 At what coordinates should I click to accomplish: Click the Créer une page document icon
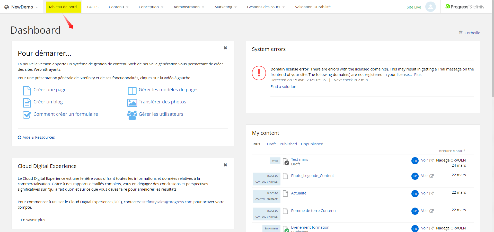[x=27, y=91]
